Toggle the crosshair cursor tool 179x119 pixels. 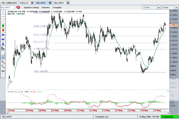3,57
